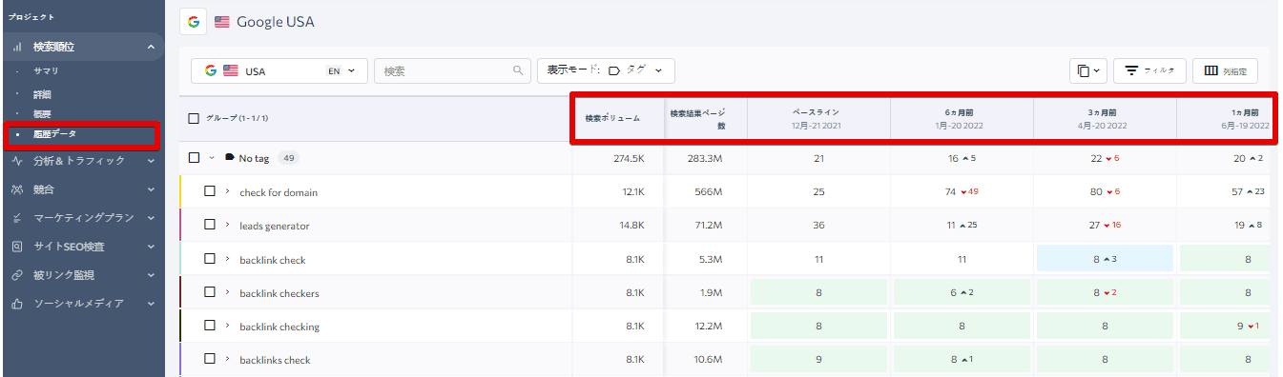Viewport: 1283px width, 377px height.
Task: Tick the checkbox for backlink checking
Action: click(x=210, y=327)
